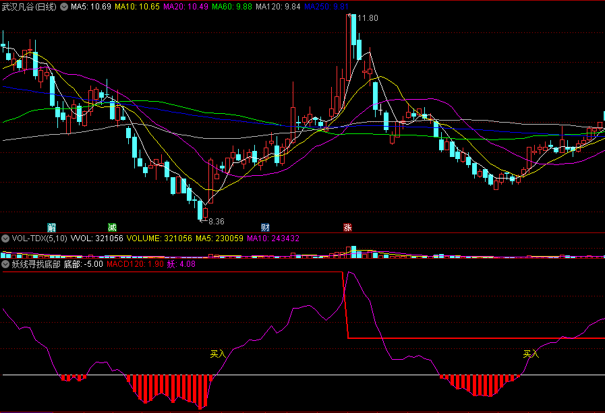The image size is (605, 413).
Task: Expand the VOL-TDX indicator options arrow
Action: [5, 239]
